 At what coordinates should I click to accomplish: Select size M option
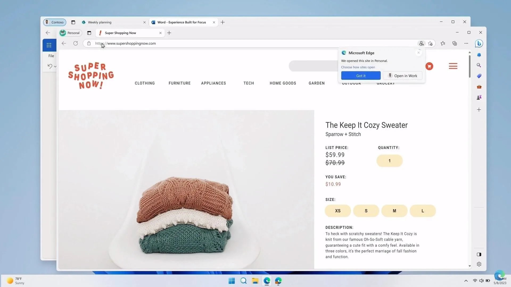tap(394, 211)
